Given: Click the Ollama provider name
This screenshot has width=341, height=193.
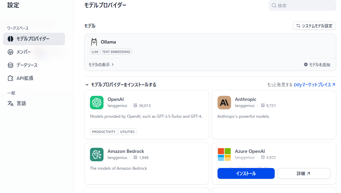Looking at the screenshot, I should pos(108,42).
